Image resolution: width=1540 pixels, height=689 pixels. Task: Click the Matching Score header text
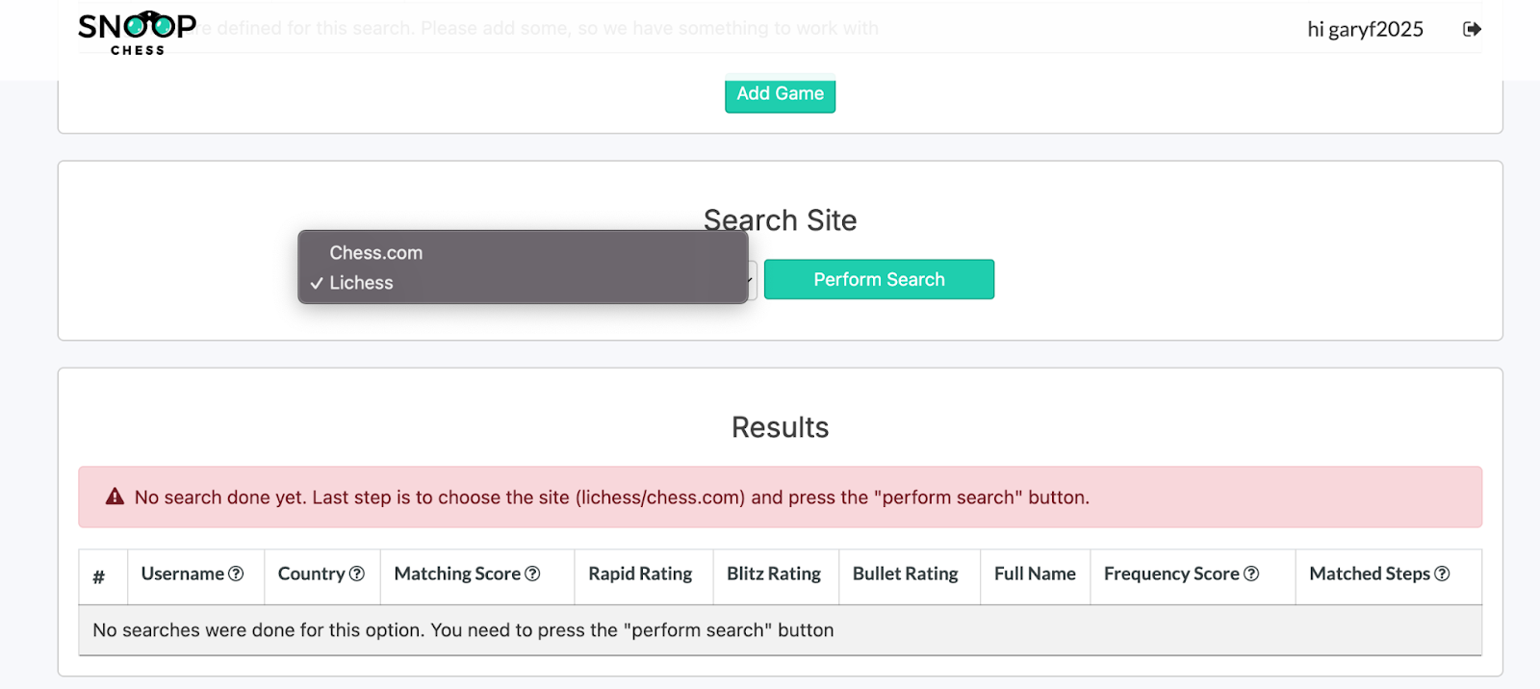point(457,574)
